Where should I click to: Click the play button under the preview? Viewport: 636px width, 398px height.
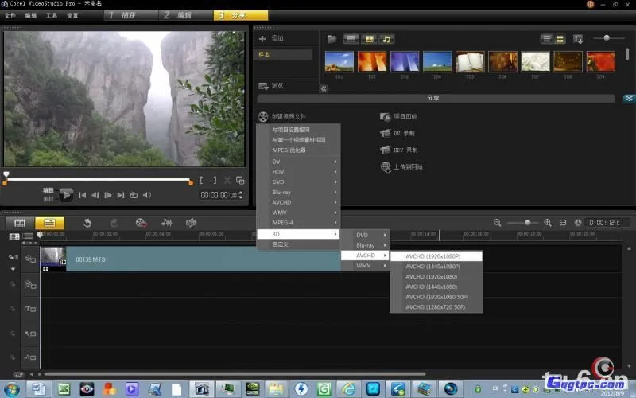click(x=67, y=194)
